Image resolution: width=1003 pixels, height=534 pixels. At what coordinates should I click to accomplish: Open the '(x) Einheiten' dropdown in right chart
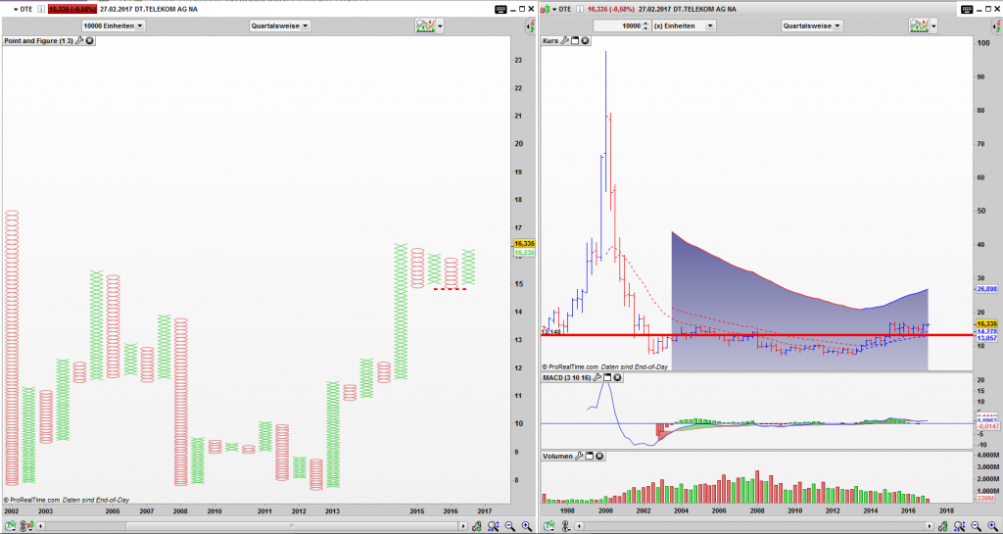tap(683, 25)
